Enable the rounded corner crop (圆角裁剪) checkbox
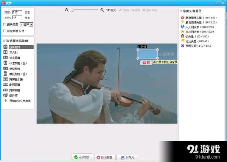Image resolution: width=227 pixels, height=162 pixels. pos(5,24)
